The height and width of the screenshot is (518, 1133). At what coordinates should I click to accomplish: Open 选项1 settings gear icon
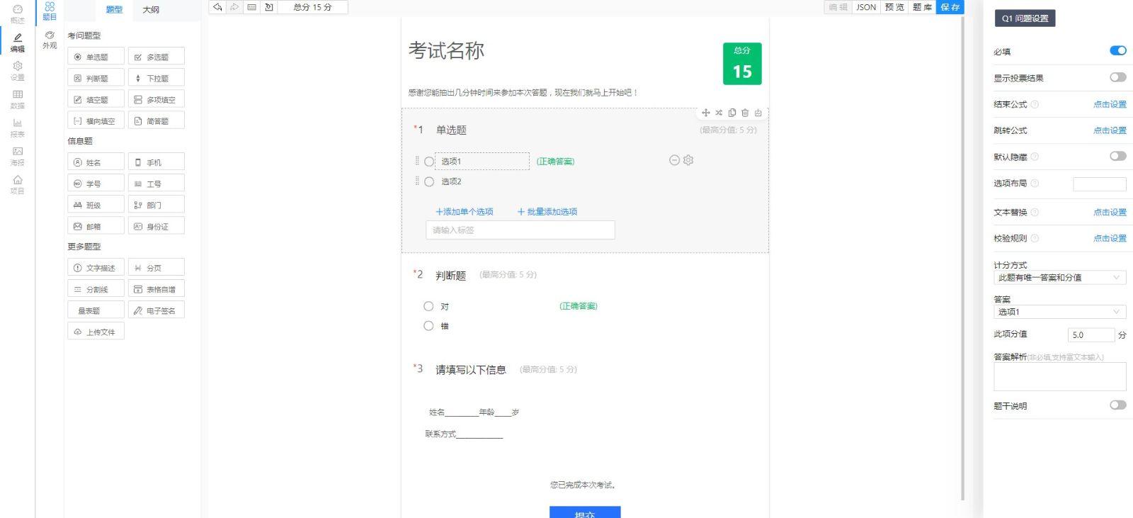pos(688,160)
